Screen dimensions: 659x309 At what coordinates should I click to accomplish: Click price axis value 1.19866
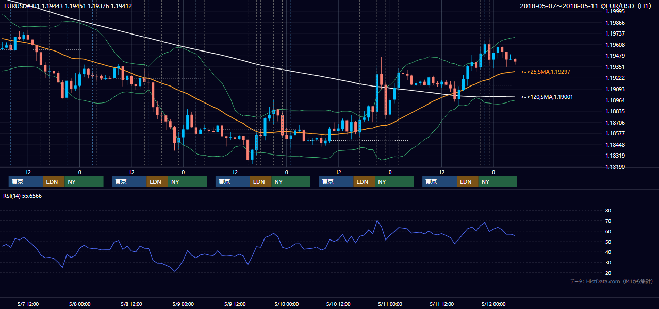point(615,23)
